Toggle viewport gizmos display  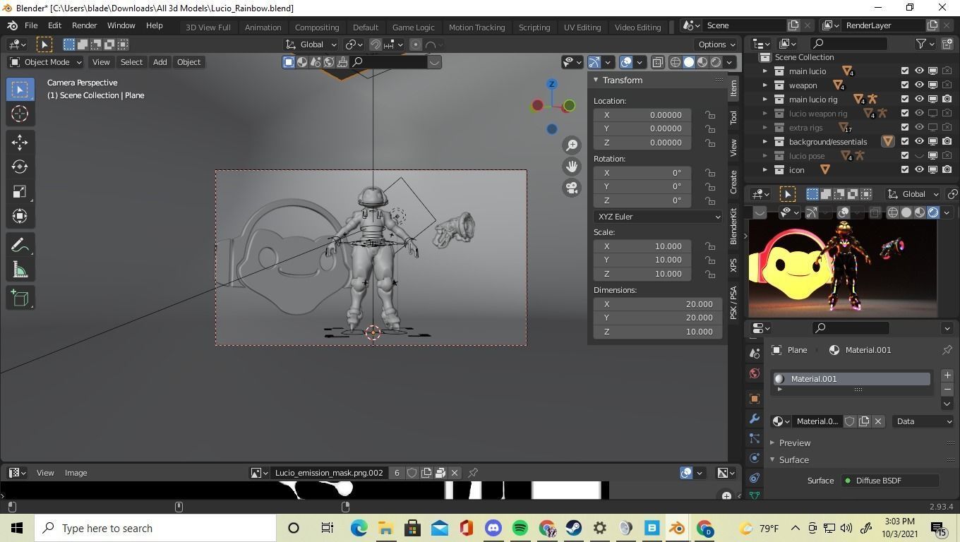(x=594, y=62)
